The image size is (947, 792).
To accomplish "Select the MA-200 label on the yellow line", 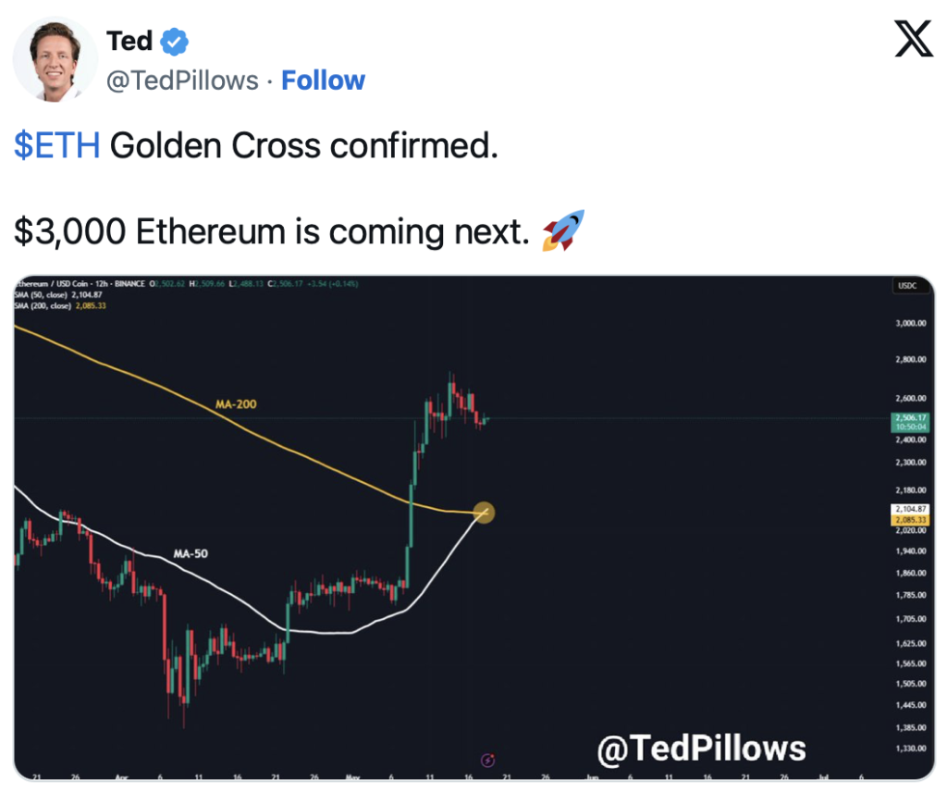I will click(236, 403).
